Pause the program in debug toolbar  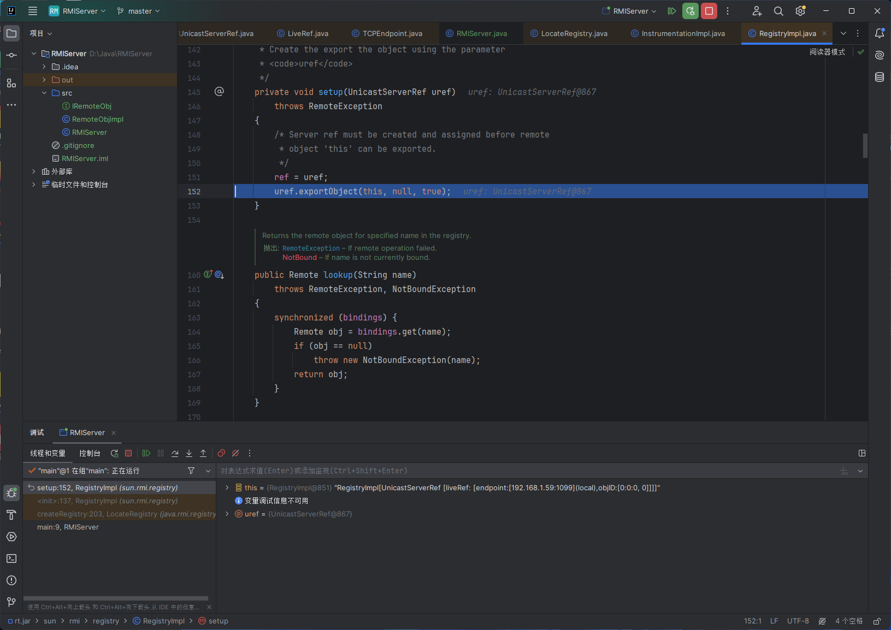161,453
